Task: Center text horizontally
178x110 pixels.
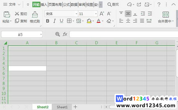Action: [x=128, y=21]
